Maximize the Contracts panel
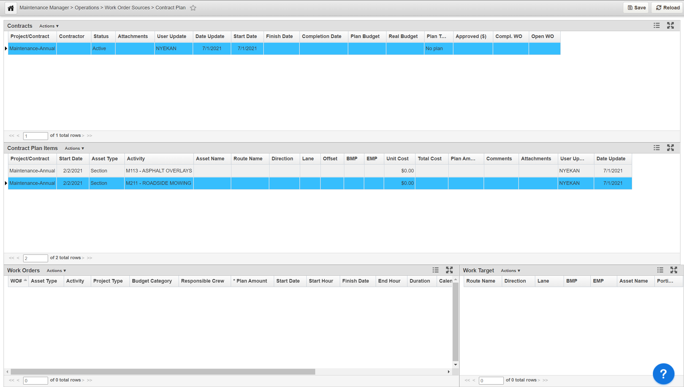Viewport: 684px width, 387px height. coord(670,26)
